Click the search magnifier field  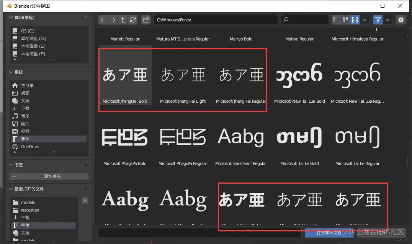point(304,20)
